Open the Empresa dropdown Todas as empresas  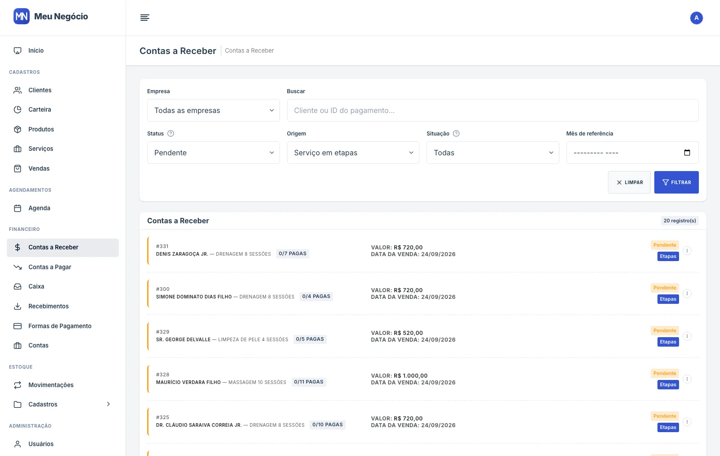(213, 110)
